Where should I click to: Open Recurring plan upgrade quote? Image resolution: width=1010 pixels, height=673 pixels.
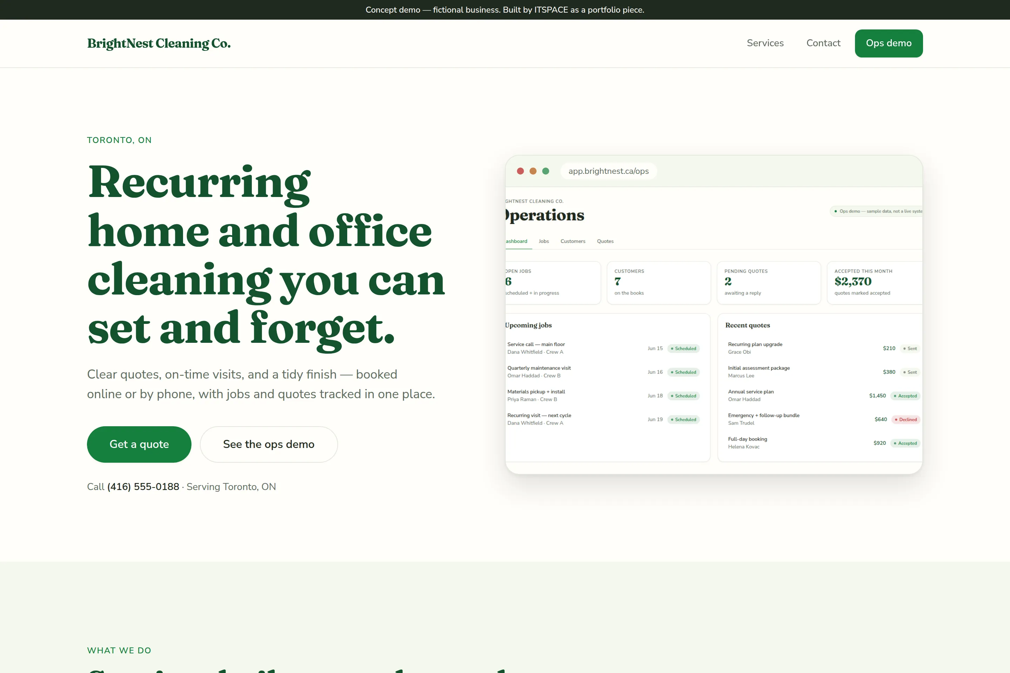point(824,348)
